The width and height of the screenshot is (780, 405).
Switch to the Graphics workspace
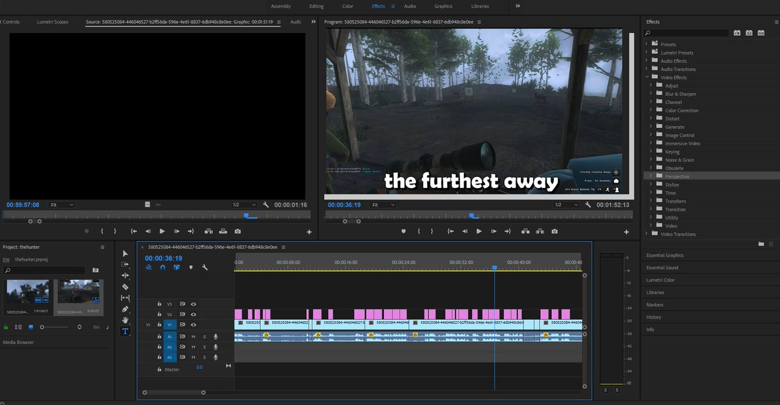tap(443, 7)
